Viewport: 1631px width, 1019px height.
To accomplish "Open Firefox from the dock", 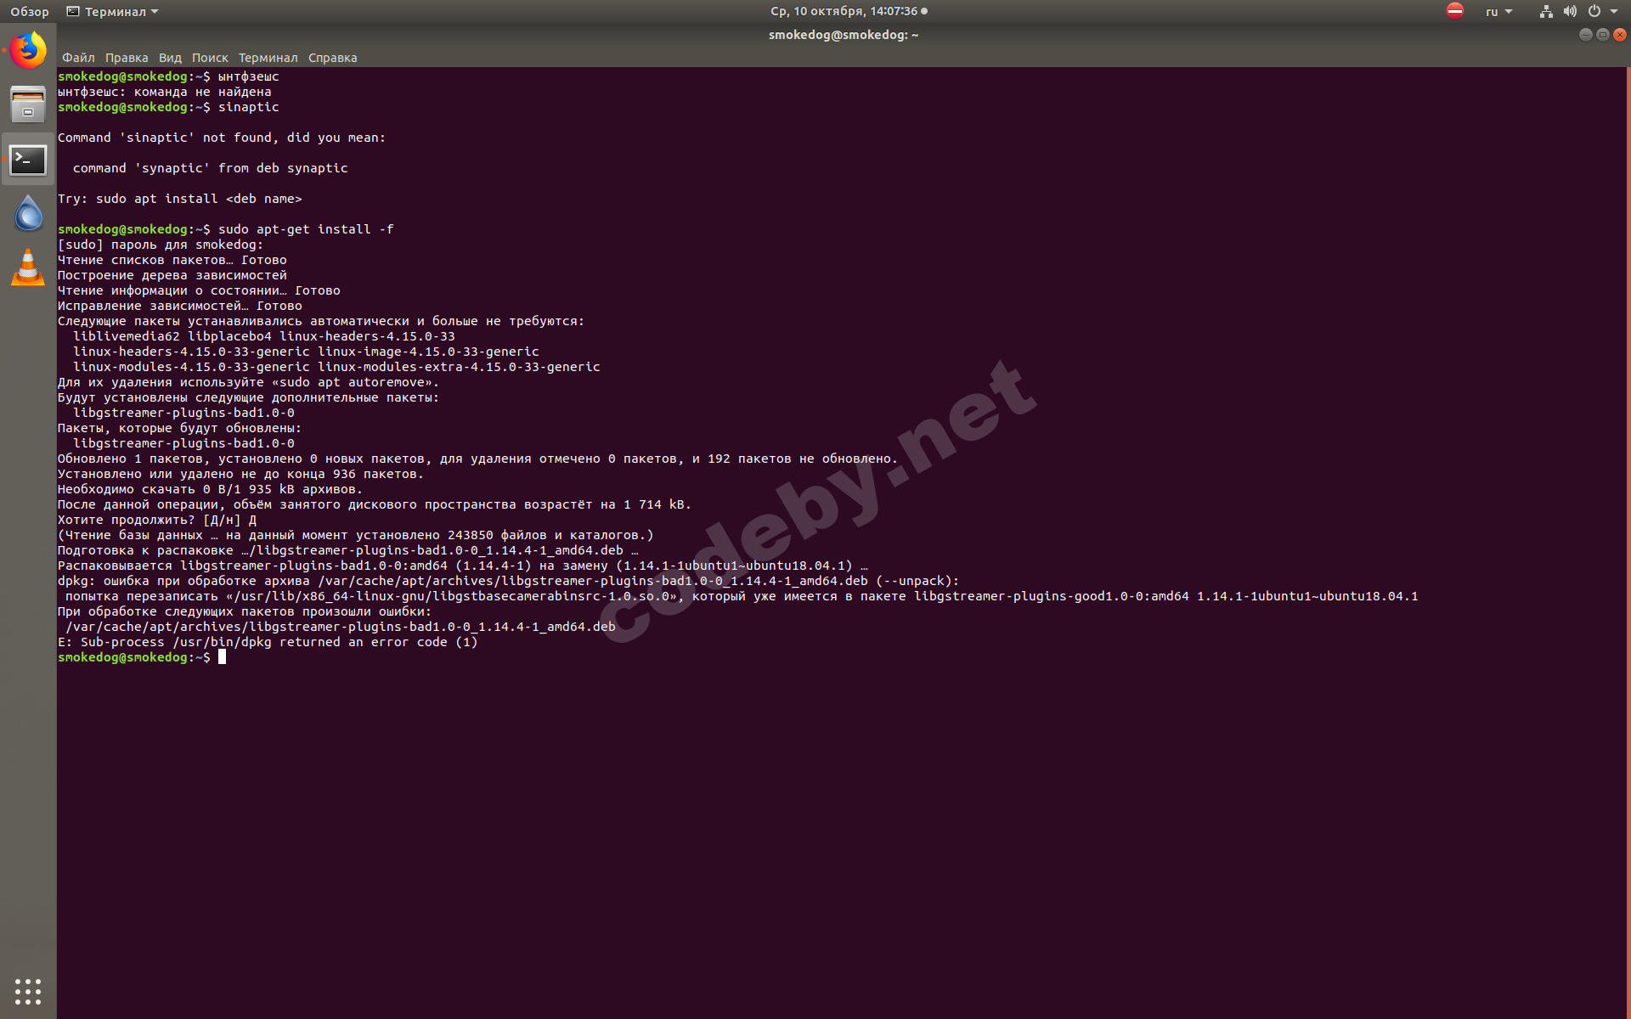I will [28, 51].
